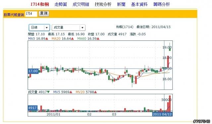Open the 1714和桐 stock overview tab
The width and height of the screenshot is (212, 124).
point(40,4)
